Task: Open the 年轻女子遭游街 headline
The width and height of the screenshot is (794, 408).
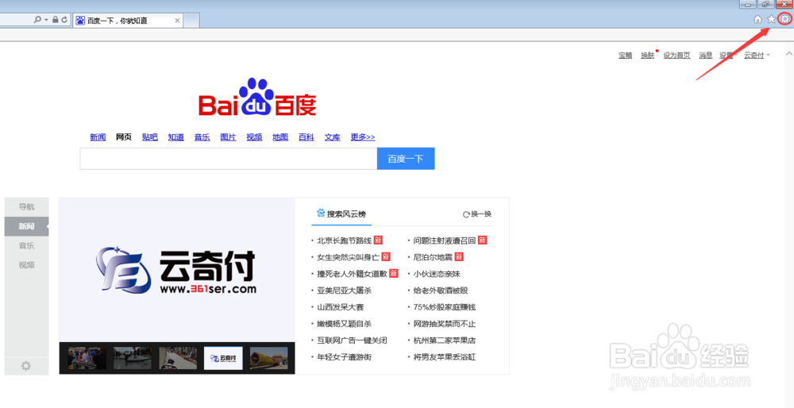Action: pos(345,357)
